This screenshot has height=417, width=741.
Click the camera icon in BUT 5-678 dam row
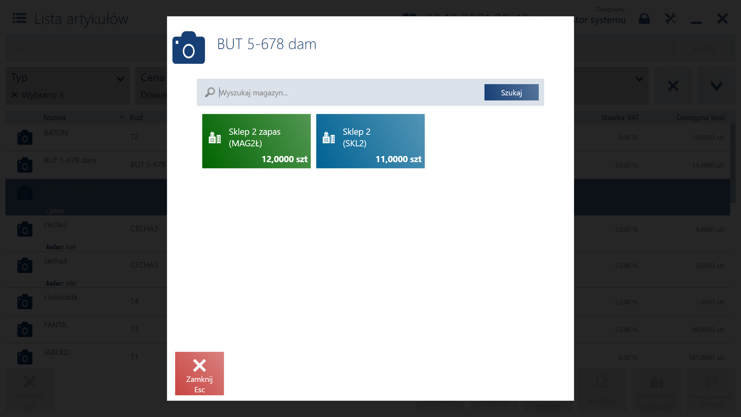[25, 165]
